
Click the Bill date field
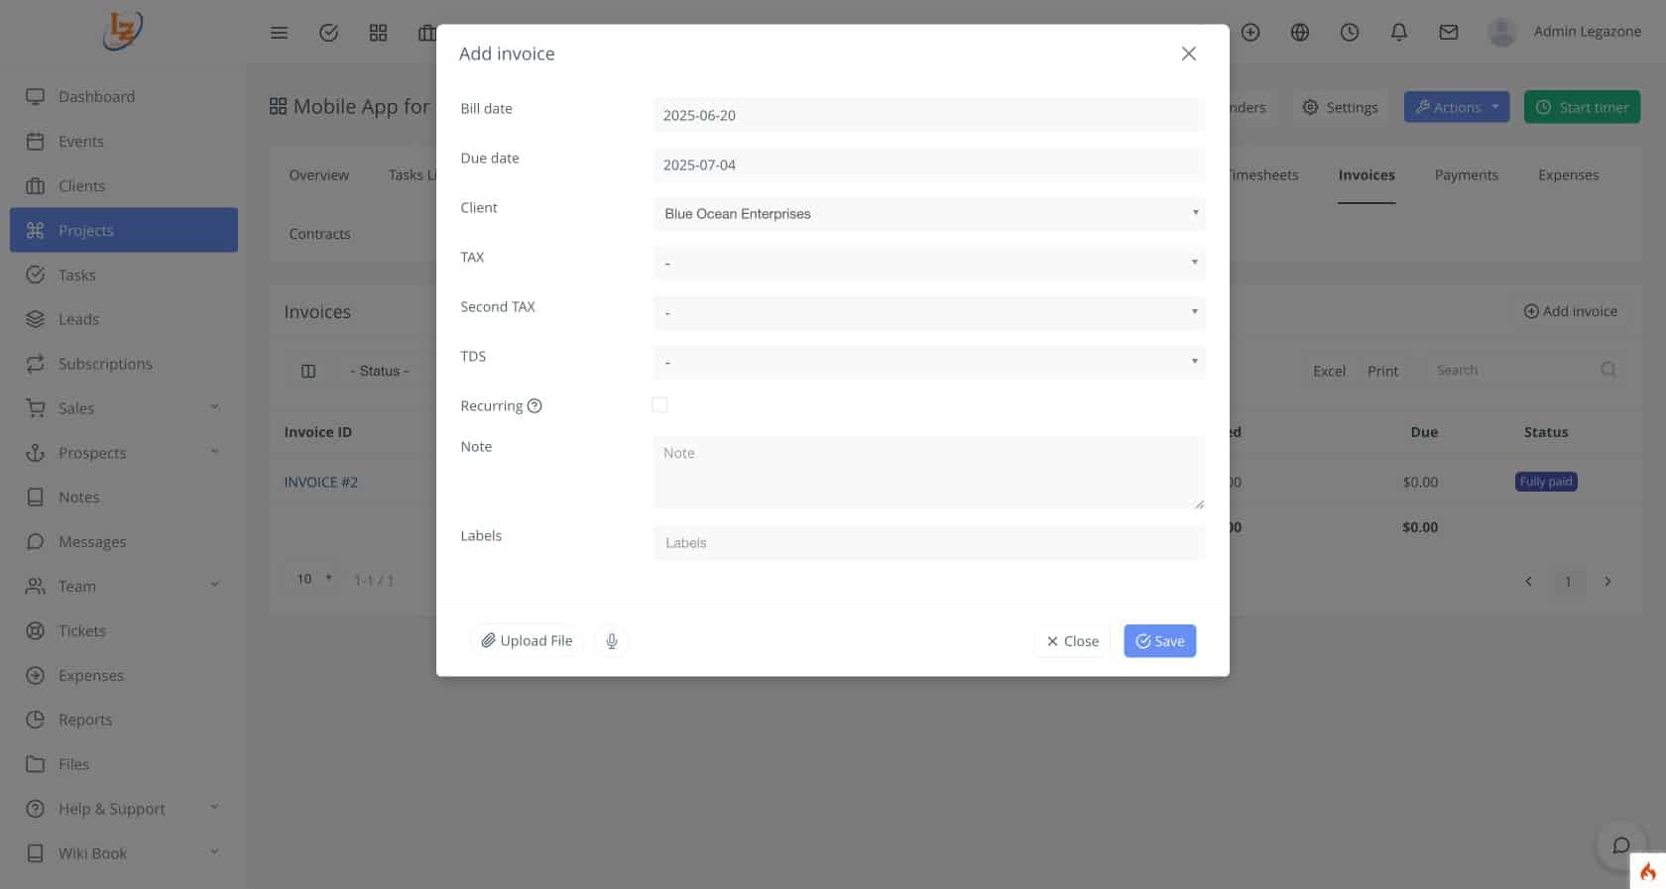929,115
